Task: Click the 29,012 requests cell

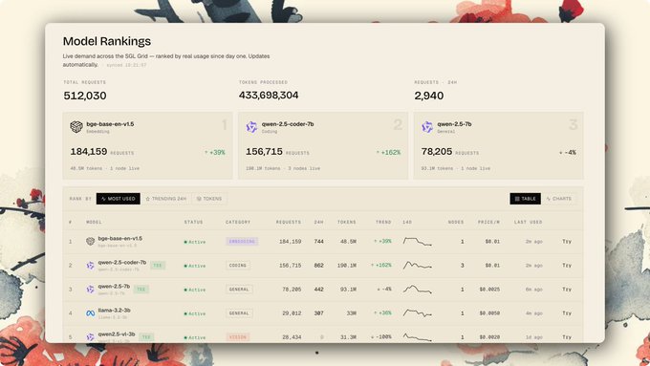Action: click(292, 313)
